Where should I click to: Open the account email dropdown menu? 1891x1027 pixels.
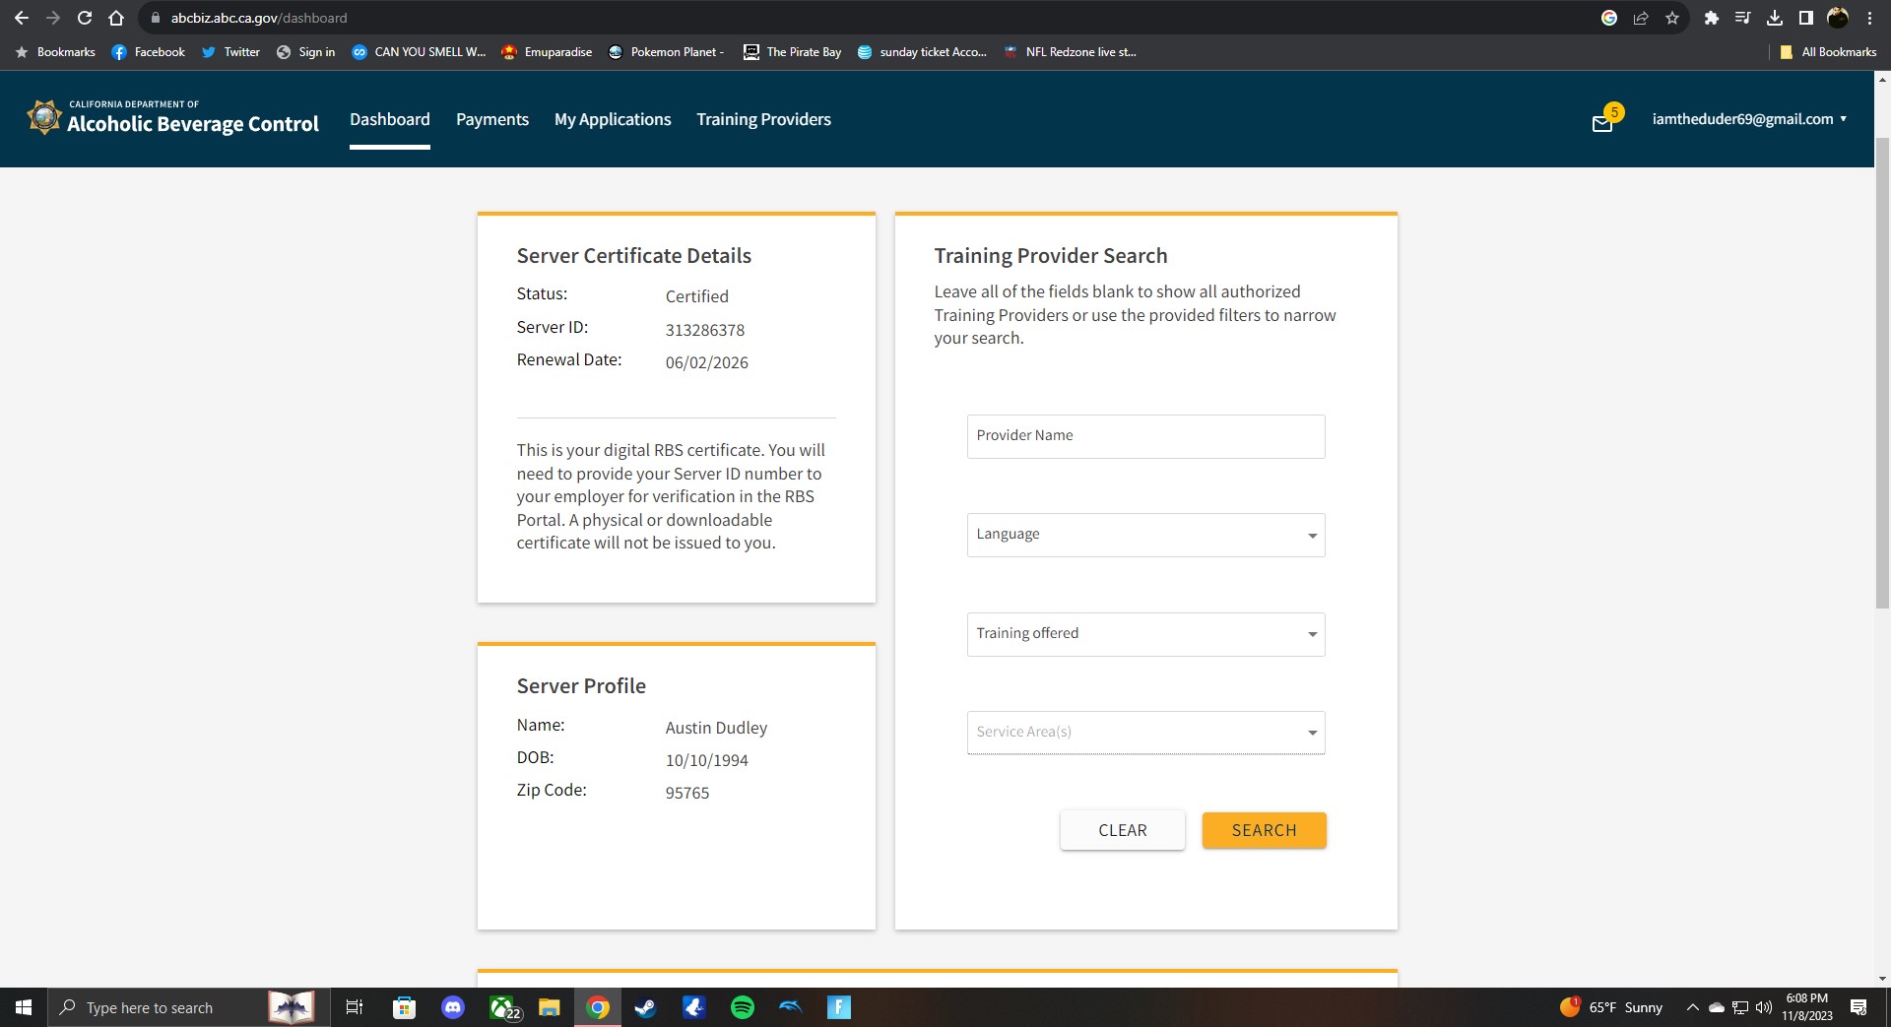1749,119
